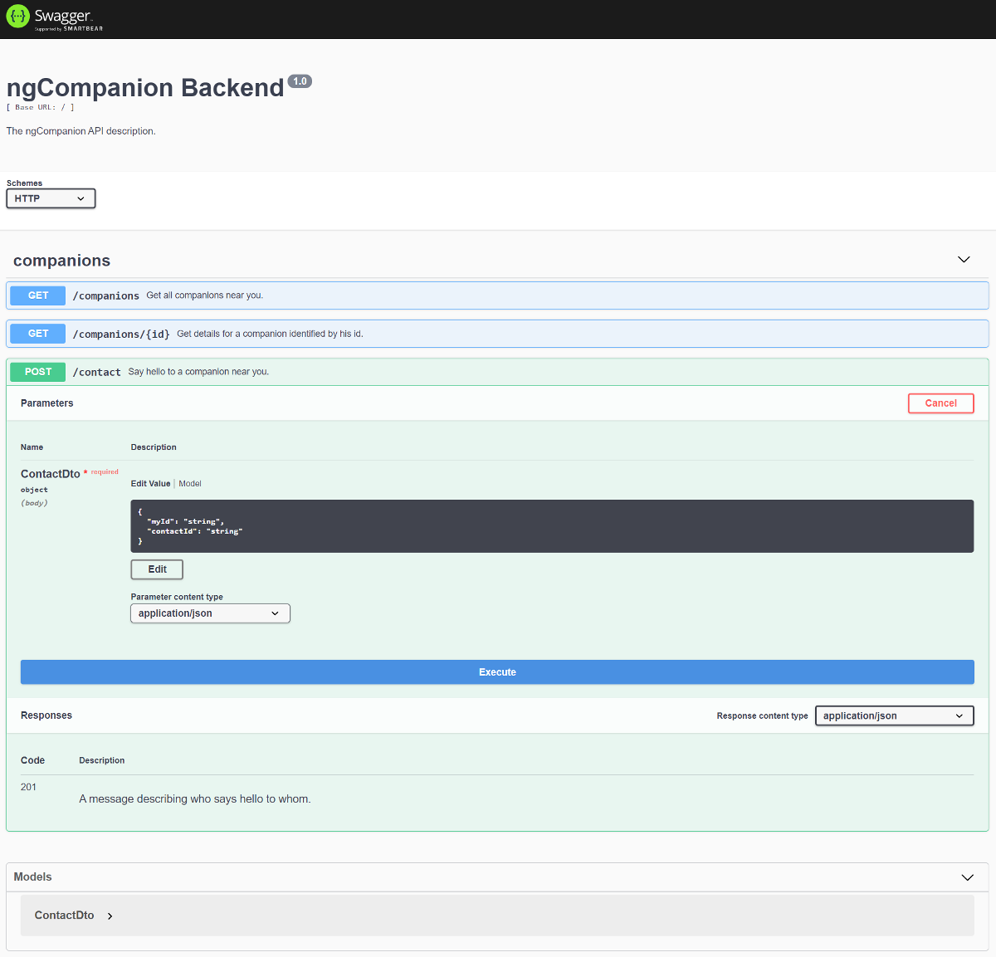Viewport: 996px width, 957px height.
Task: Click the GET badge for /companions
Action: (38, 295)
